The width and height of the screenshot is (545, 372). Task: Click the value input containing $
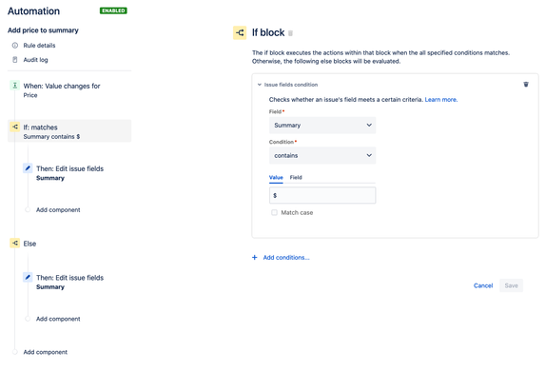(322, 195)
